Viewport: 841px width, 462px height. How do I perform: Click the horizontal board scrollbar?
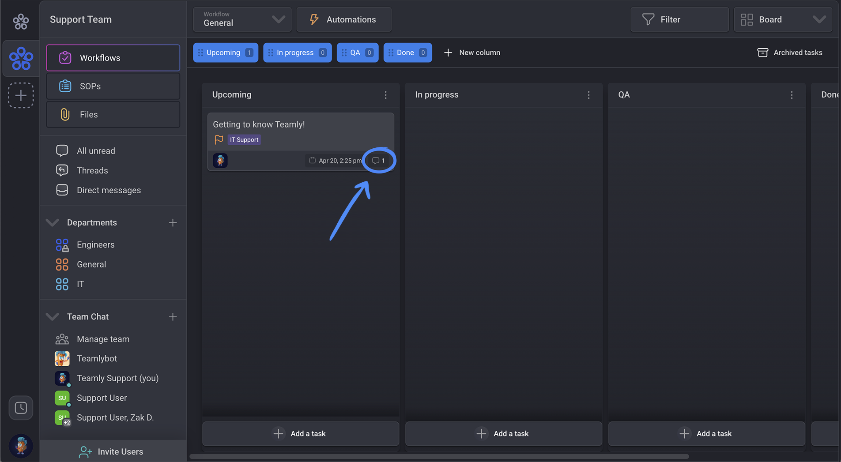click(x=439, y=456)
